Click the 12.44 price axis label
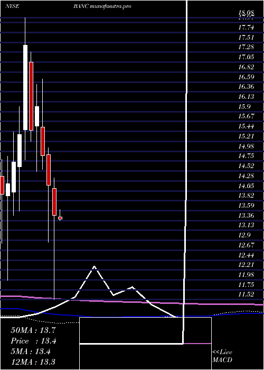 pos(246,255)
